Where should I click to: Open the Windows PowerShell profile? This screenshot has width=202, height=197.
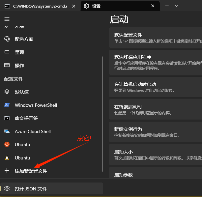tap(51, 105)
